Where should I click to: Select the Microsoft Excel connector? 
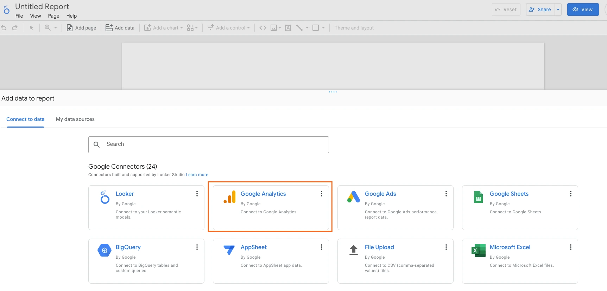[520, 261]
